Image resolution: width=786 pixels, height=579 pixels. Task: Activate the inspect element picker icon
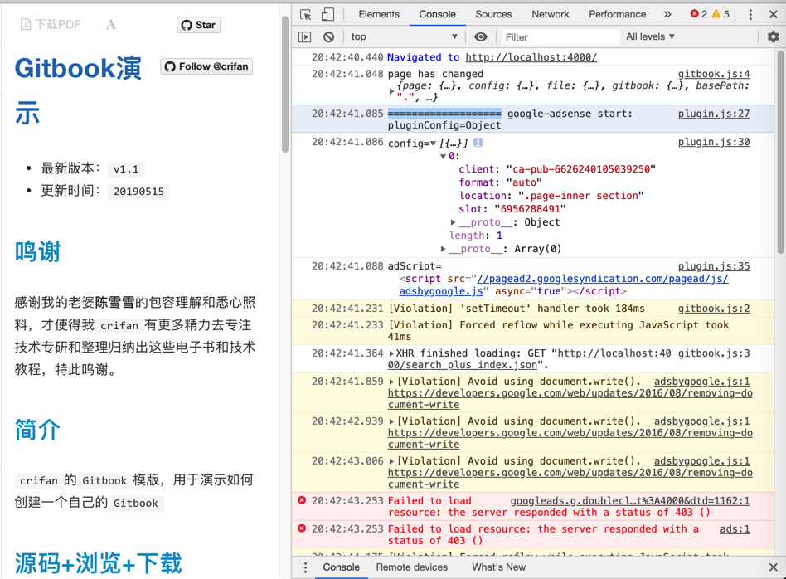pyautogui.click(x=305, y=15)
